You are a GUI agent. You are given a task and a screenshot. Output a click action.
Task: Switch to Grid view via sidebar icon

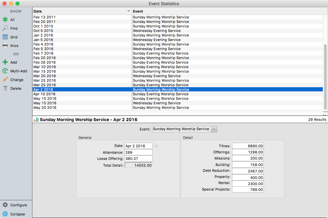click(5, 37)
